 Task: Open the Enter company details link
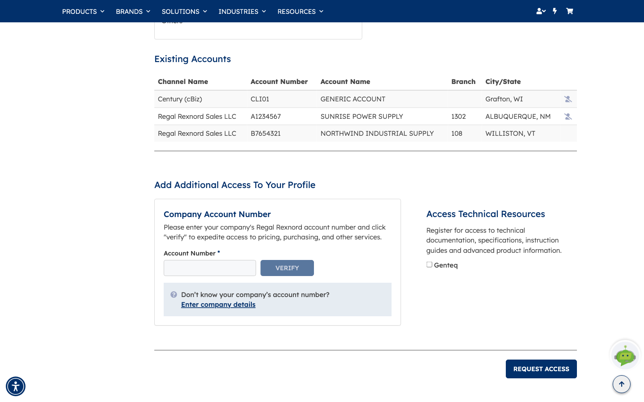tap(218, 305)
